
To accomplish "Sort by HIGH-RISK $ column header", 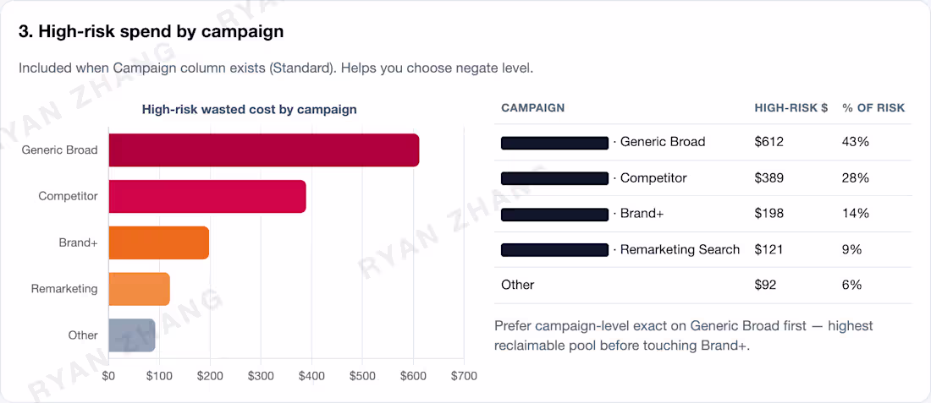I will (791, 108).
